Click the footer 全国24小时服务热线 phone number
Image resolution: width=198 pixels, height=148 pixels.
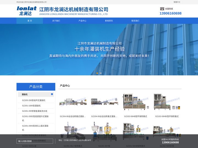pyautogui.click(x=170, y=143)
